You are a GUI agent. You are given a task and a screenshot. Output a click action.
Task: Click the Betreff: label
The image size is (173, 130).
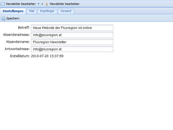[24, 28]
